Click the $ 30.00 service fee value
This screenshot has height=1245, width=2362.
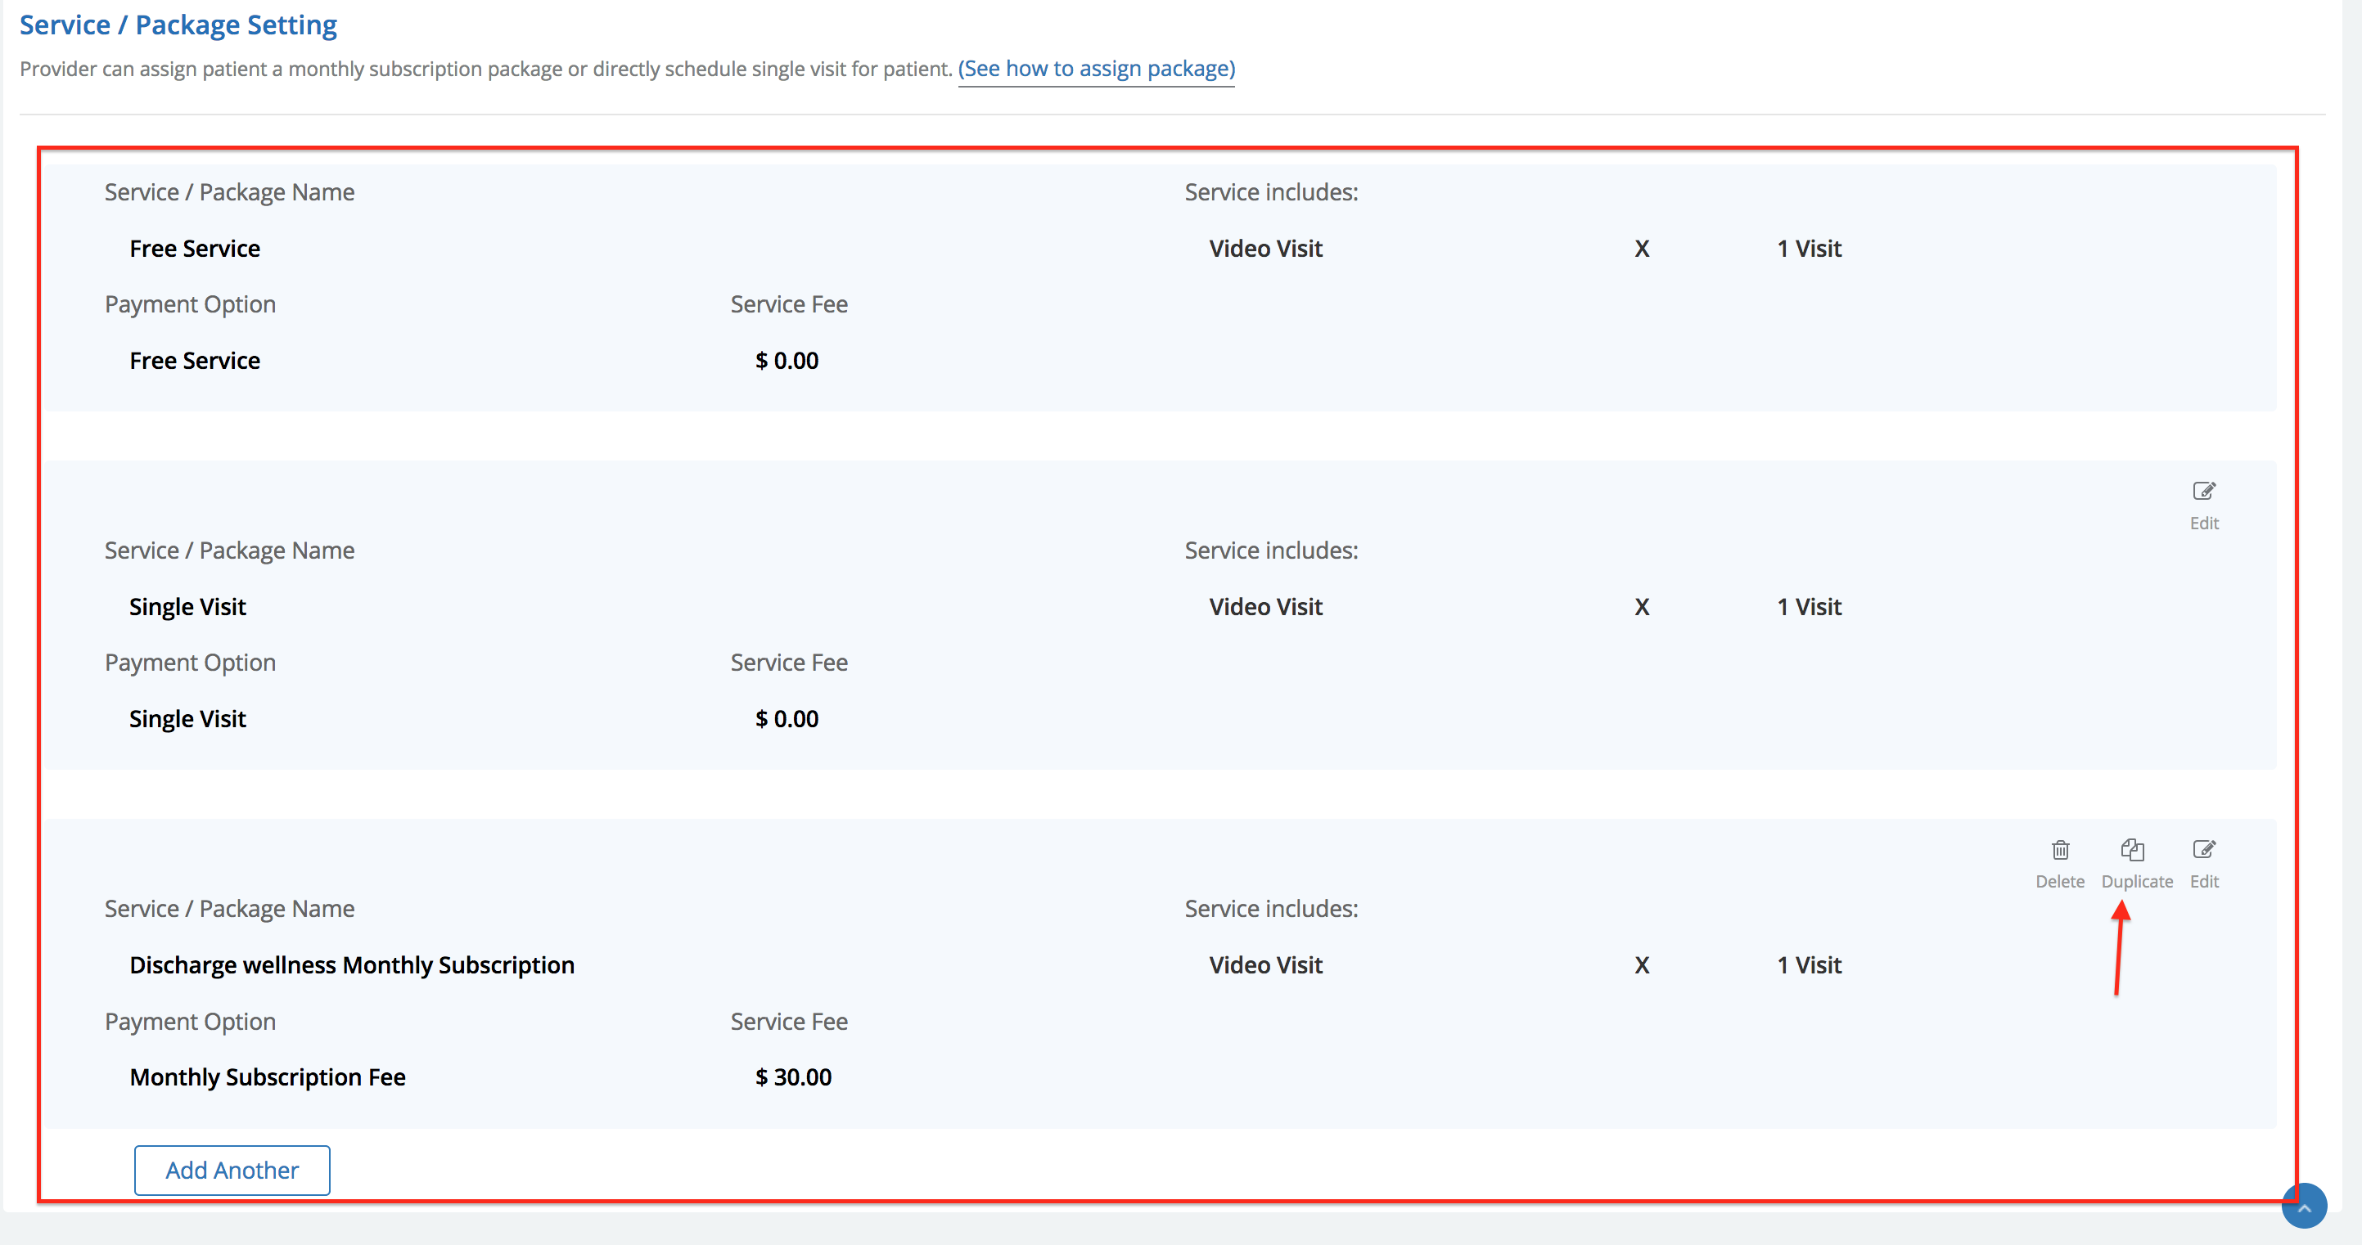pos(793,1076)
